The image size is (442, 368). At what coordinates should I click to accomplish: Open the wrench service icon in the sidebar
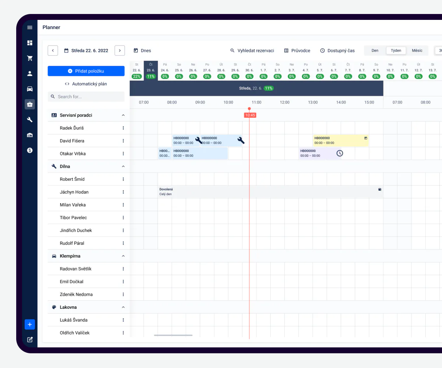pyautogui.click(x=30, y=120)
